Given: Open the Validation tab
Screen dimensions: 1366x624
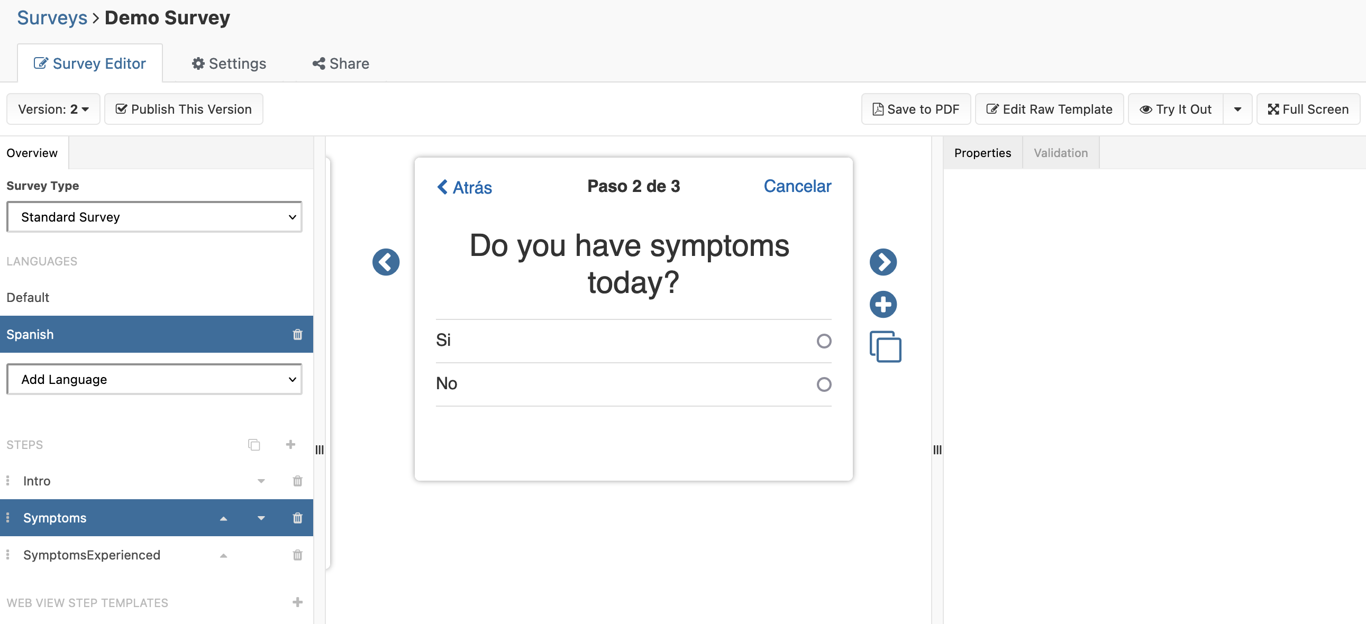Looking at the screenshot, I should 1060,153.
